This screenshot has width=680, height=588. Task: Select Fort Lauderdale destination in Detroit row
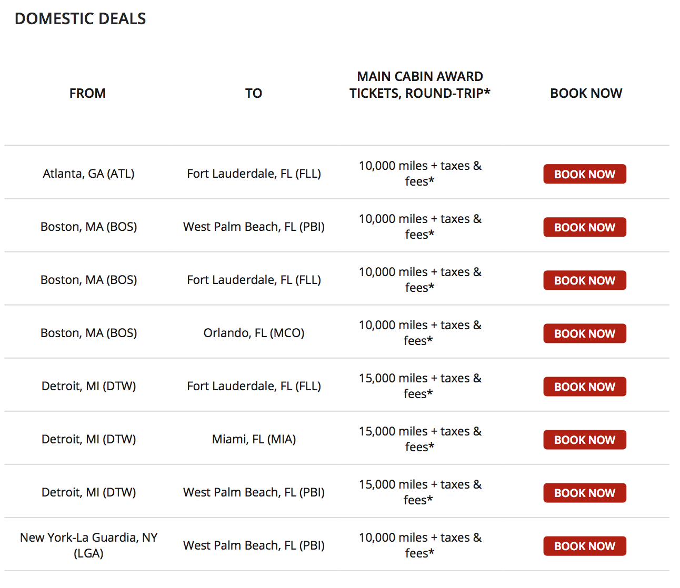coord(254,386)
